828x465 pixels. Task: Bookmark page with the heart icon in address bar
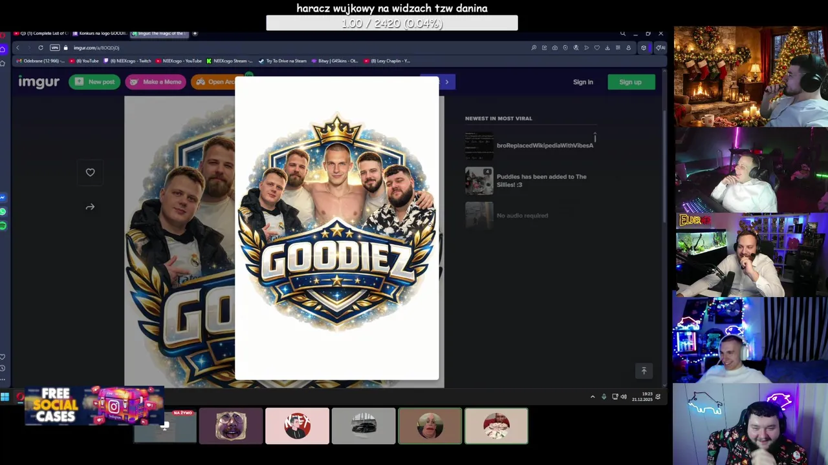tap(597, 48)
